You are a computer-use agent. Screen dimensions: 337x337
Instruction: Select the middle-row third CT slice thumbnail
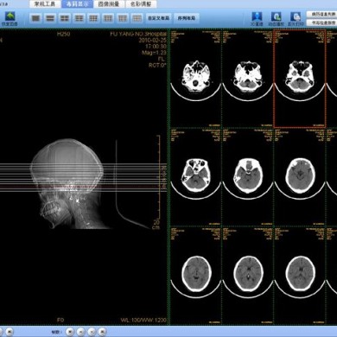pyautogui.click(x=300, y=177)
